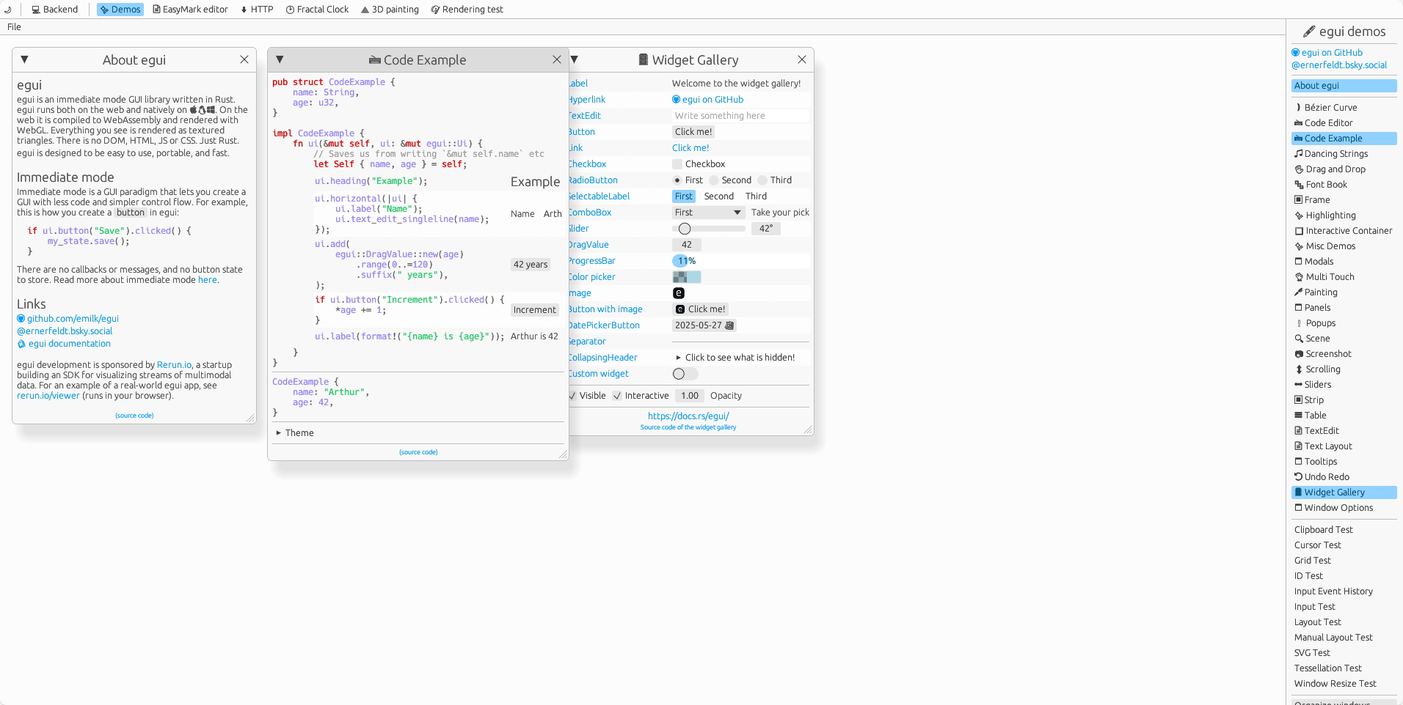Expand the Theme section in Code Example
Viewport: 1403px width, 705px height.
tap(294, 433)
